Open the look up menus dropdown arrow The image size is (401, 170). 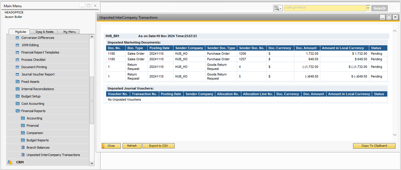click(368, 8)
